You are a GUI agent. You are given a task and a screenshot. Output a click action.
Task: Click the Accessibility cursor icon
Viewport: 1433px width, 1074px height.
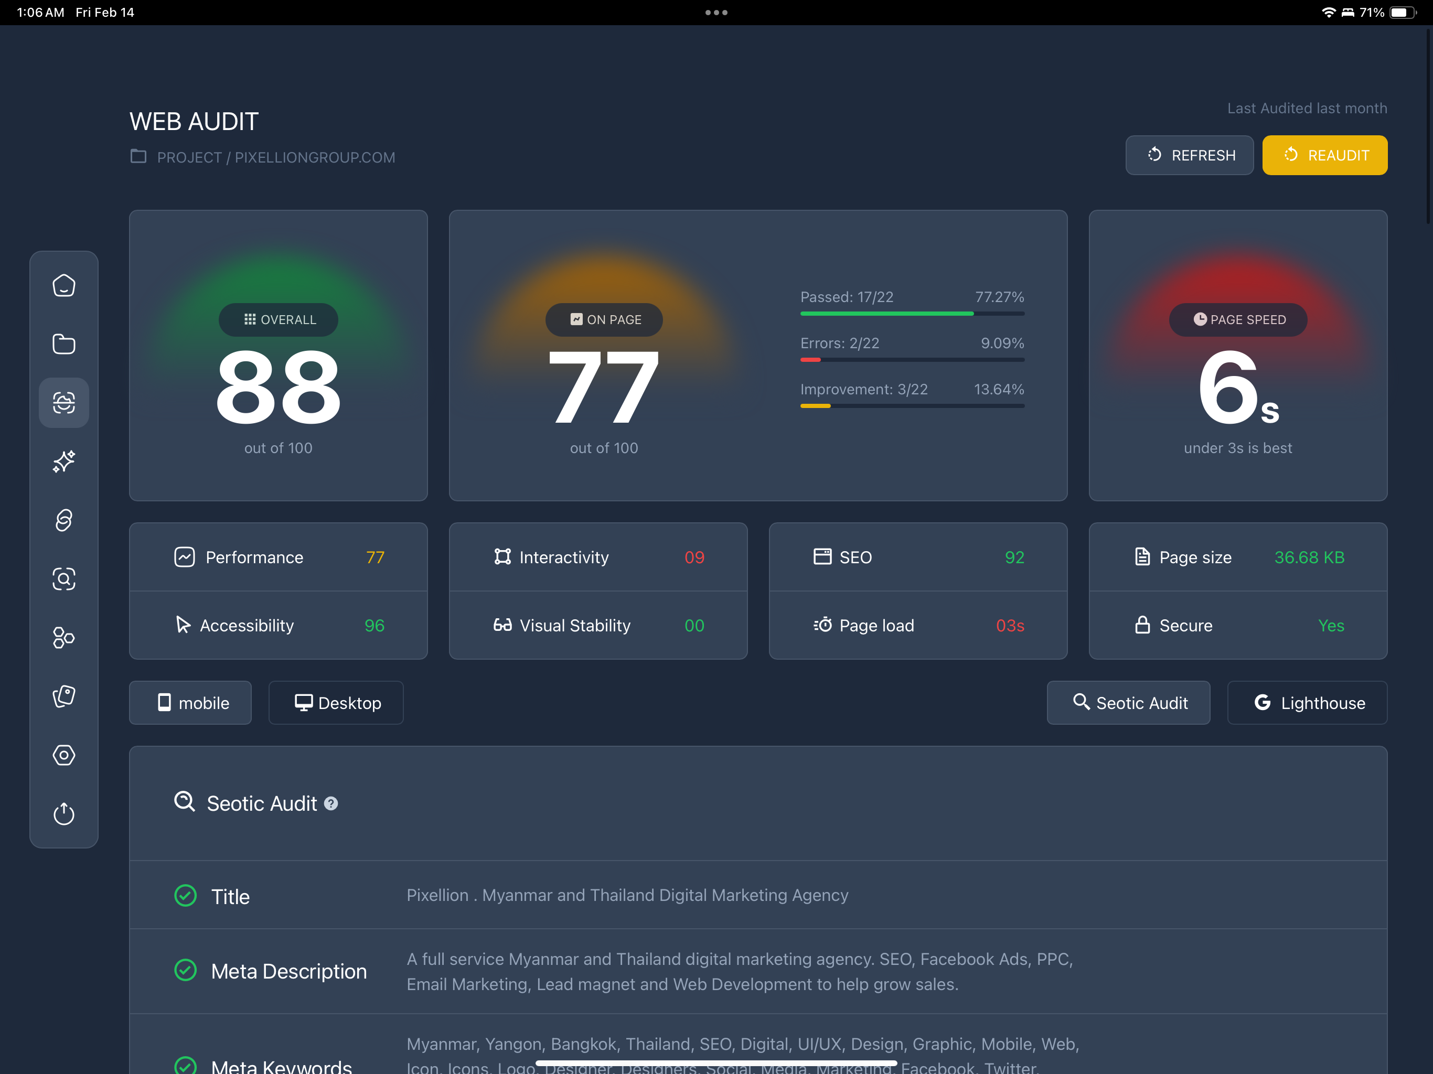184,625
